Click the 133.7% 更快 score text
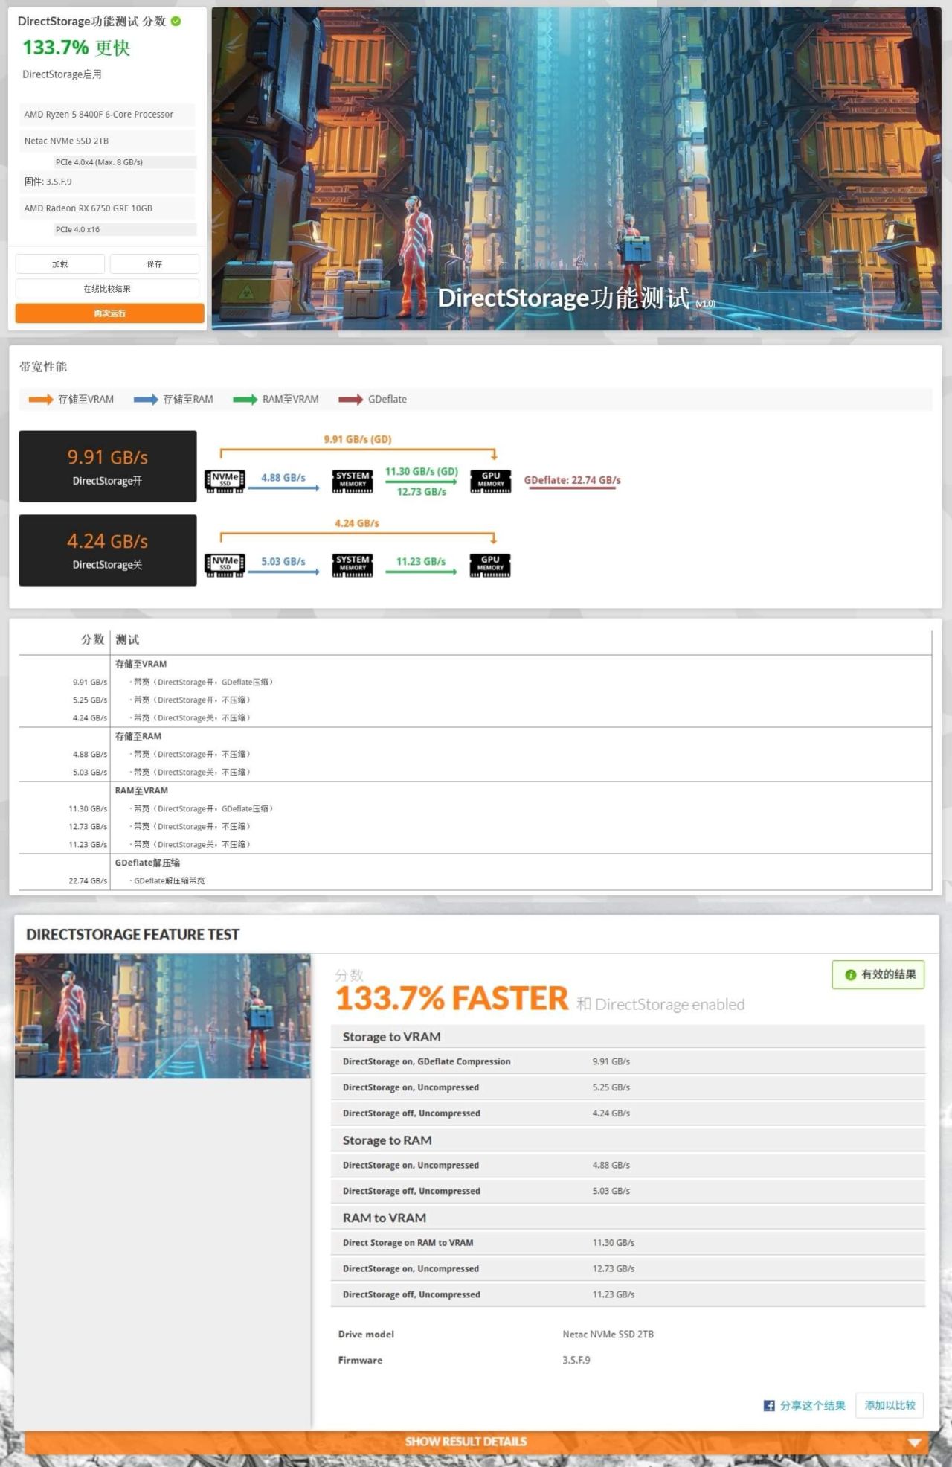Image resolution: width=952 pixels, height=1467 pixels. point(76,48)
